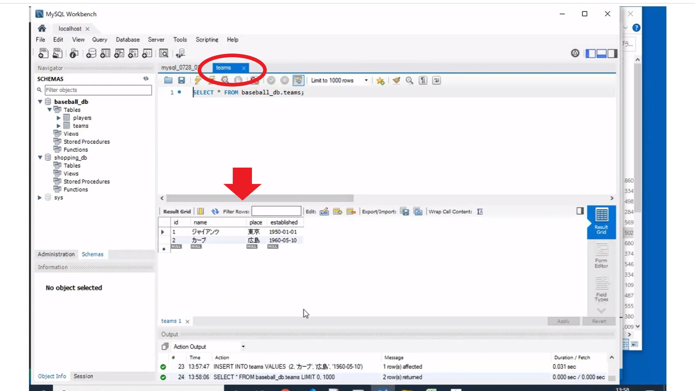Screen dimensions: 695x391
Task: Click the Open SQL script folder icon
Action: pos(168,80)
